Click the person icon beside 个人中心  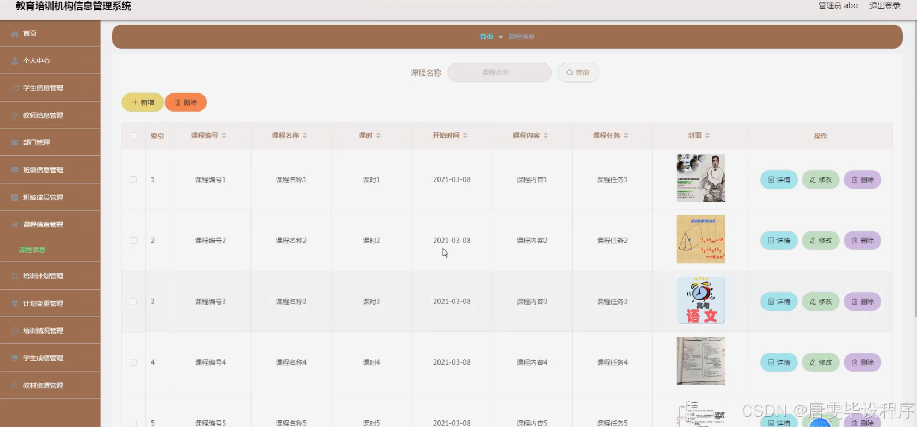(x=15, y=61)
